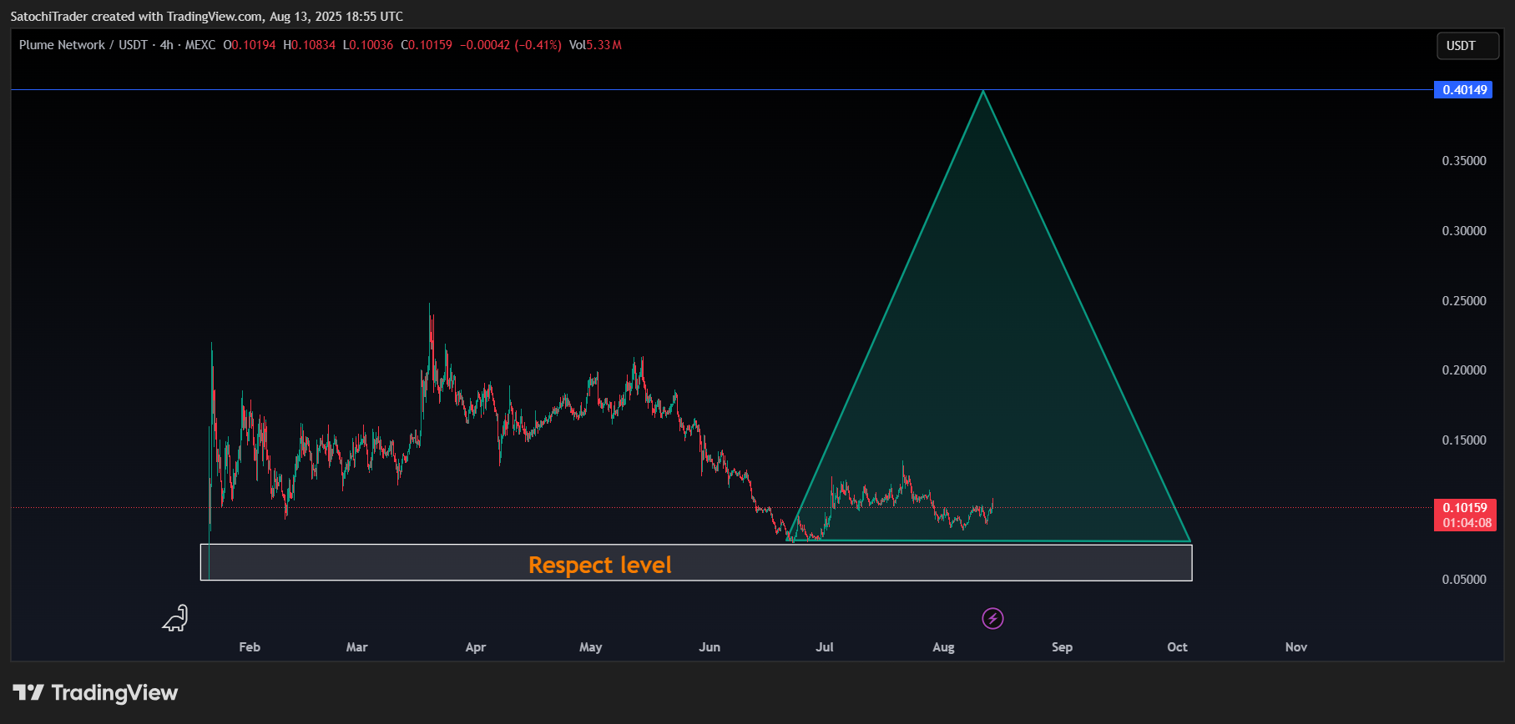Click the dinosaur icon near the Feb axis

click(x=175, y=618)
